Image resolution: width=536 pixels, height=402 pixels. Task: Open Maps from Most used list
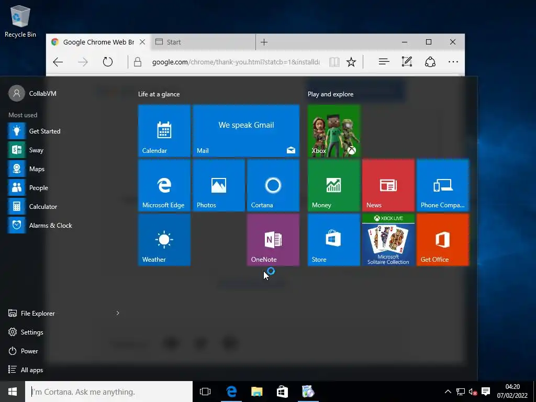coord(65,169)
